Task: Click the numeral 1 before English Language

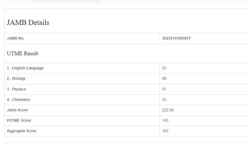Action: coord(8,68)
